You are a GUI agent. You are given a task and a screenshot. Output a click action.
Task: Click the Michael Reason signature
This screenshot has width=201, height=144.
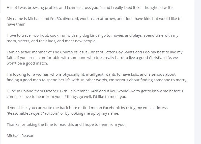20,136
